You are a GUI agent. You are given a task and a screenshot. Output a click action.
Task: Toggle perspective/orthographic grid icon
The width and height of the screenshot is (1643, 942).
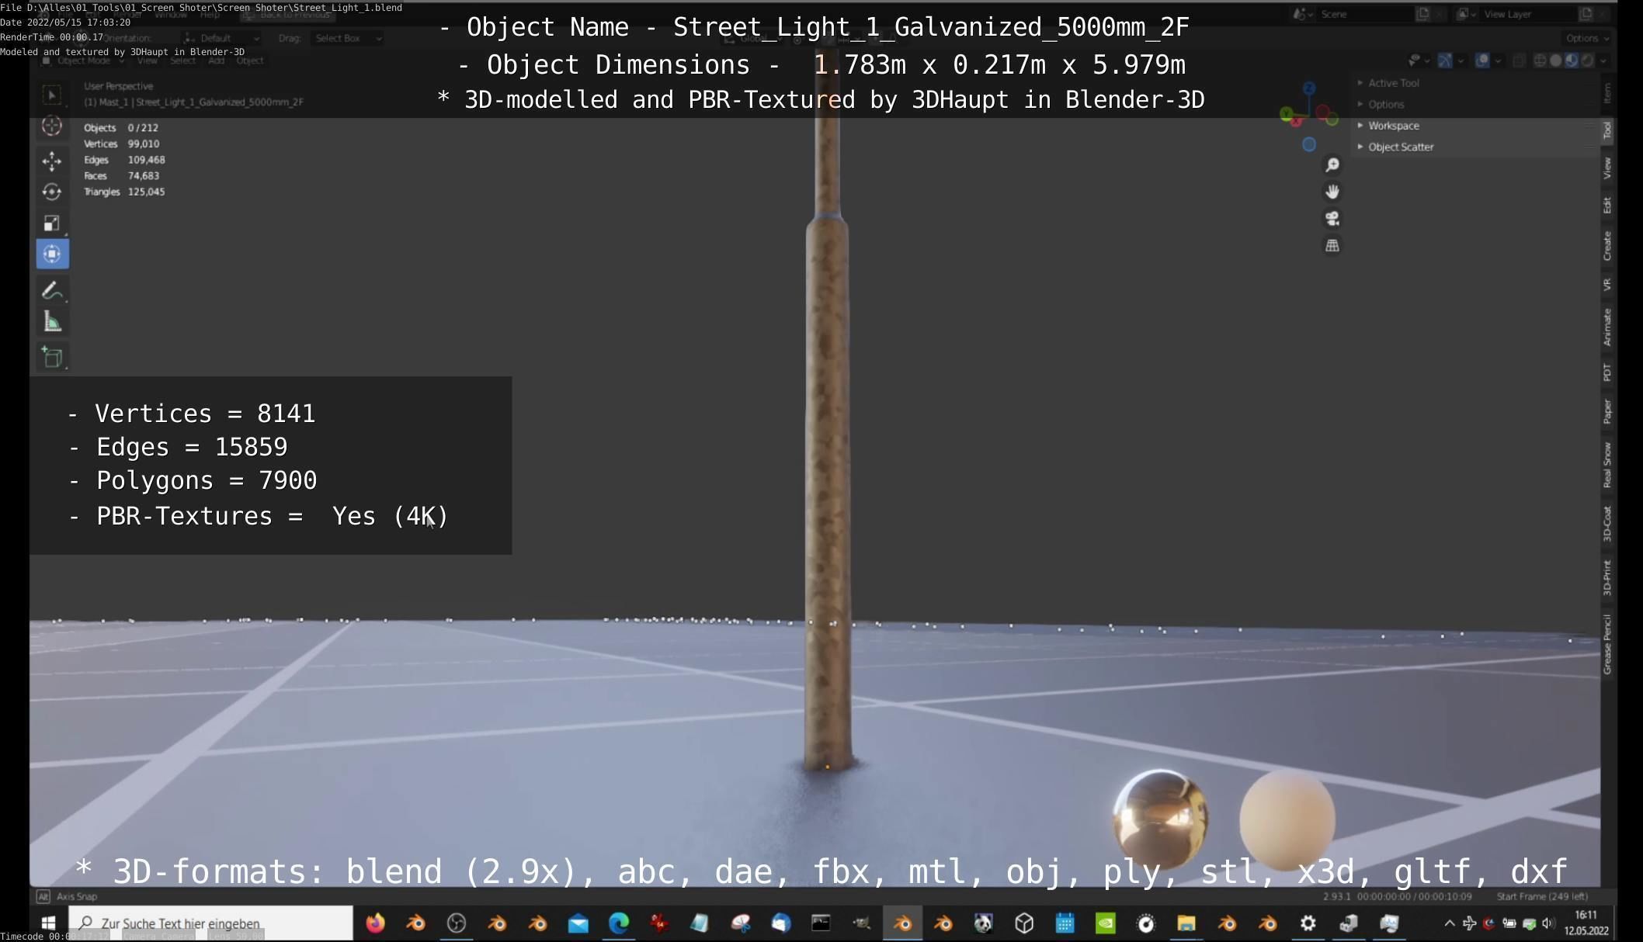1332,246
